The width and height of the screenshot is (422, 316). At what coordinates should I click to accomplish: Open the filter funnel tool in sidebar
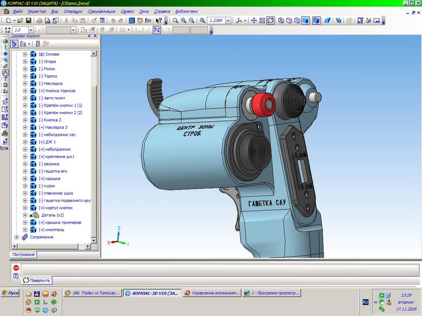coord(5,78)
